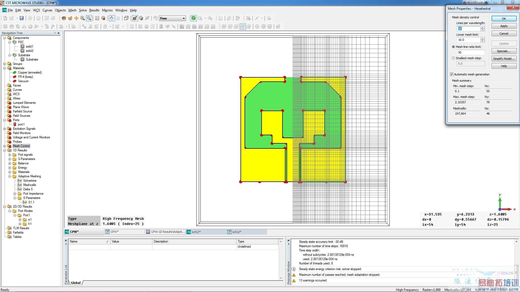Click the Reset view to structure icon

[x=97, y=18]
